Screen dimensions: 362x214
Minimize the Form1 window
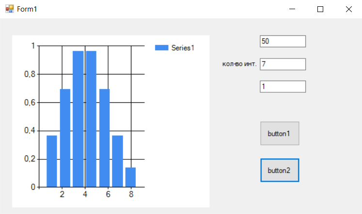(x=292, y=9)
